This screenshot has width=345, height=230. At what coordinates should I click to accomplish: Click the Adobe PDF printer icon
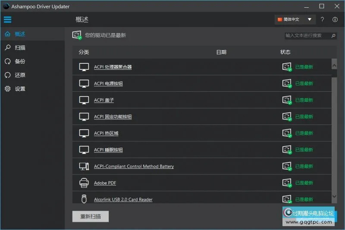[84, 183]
